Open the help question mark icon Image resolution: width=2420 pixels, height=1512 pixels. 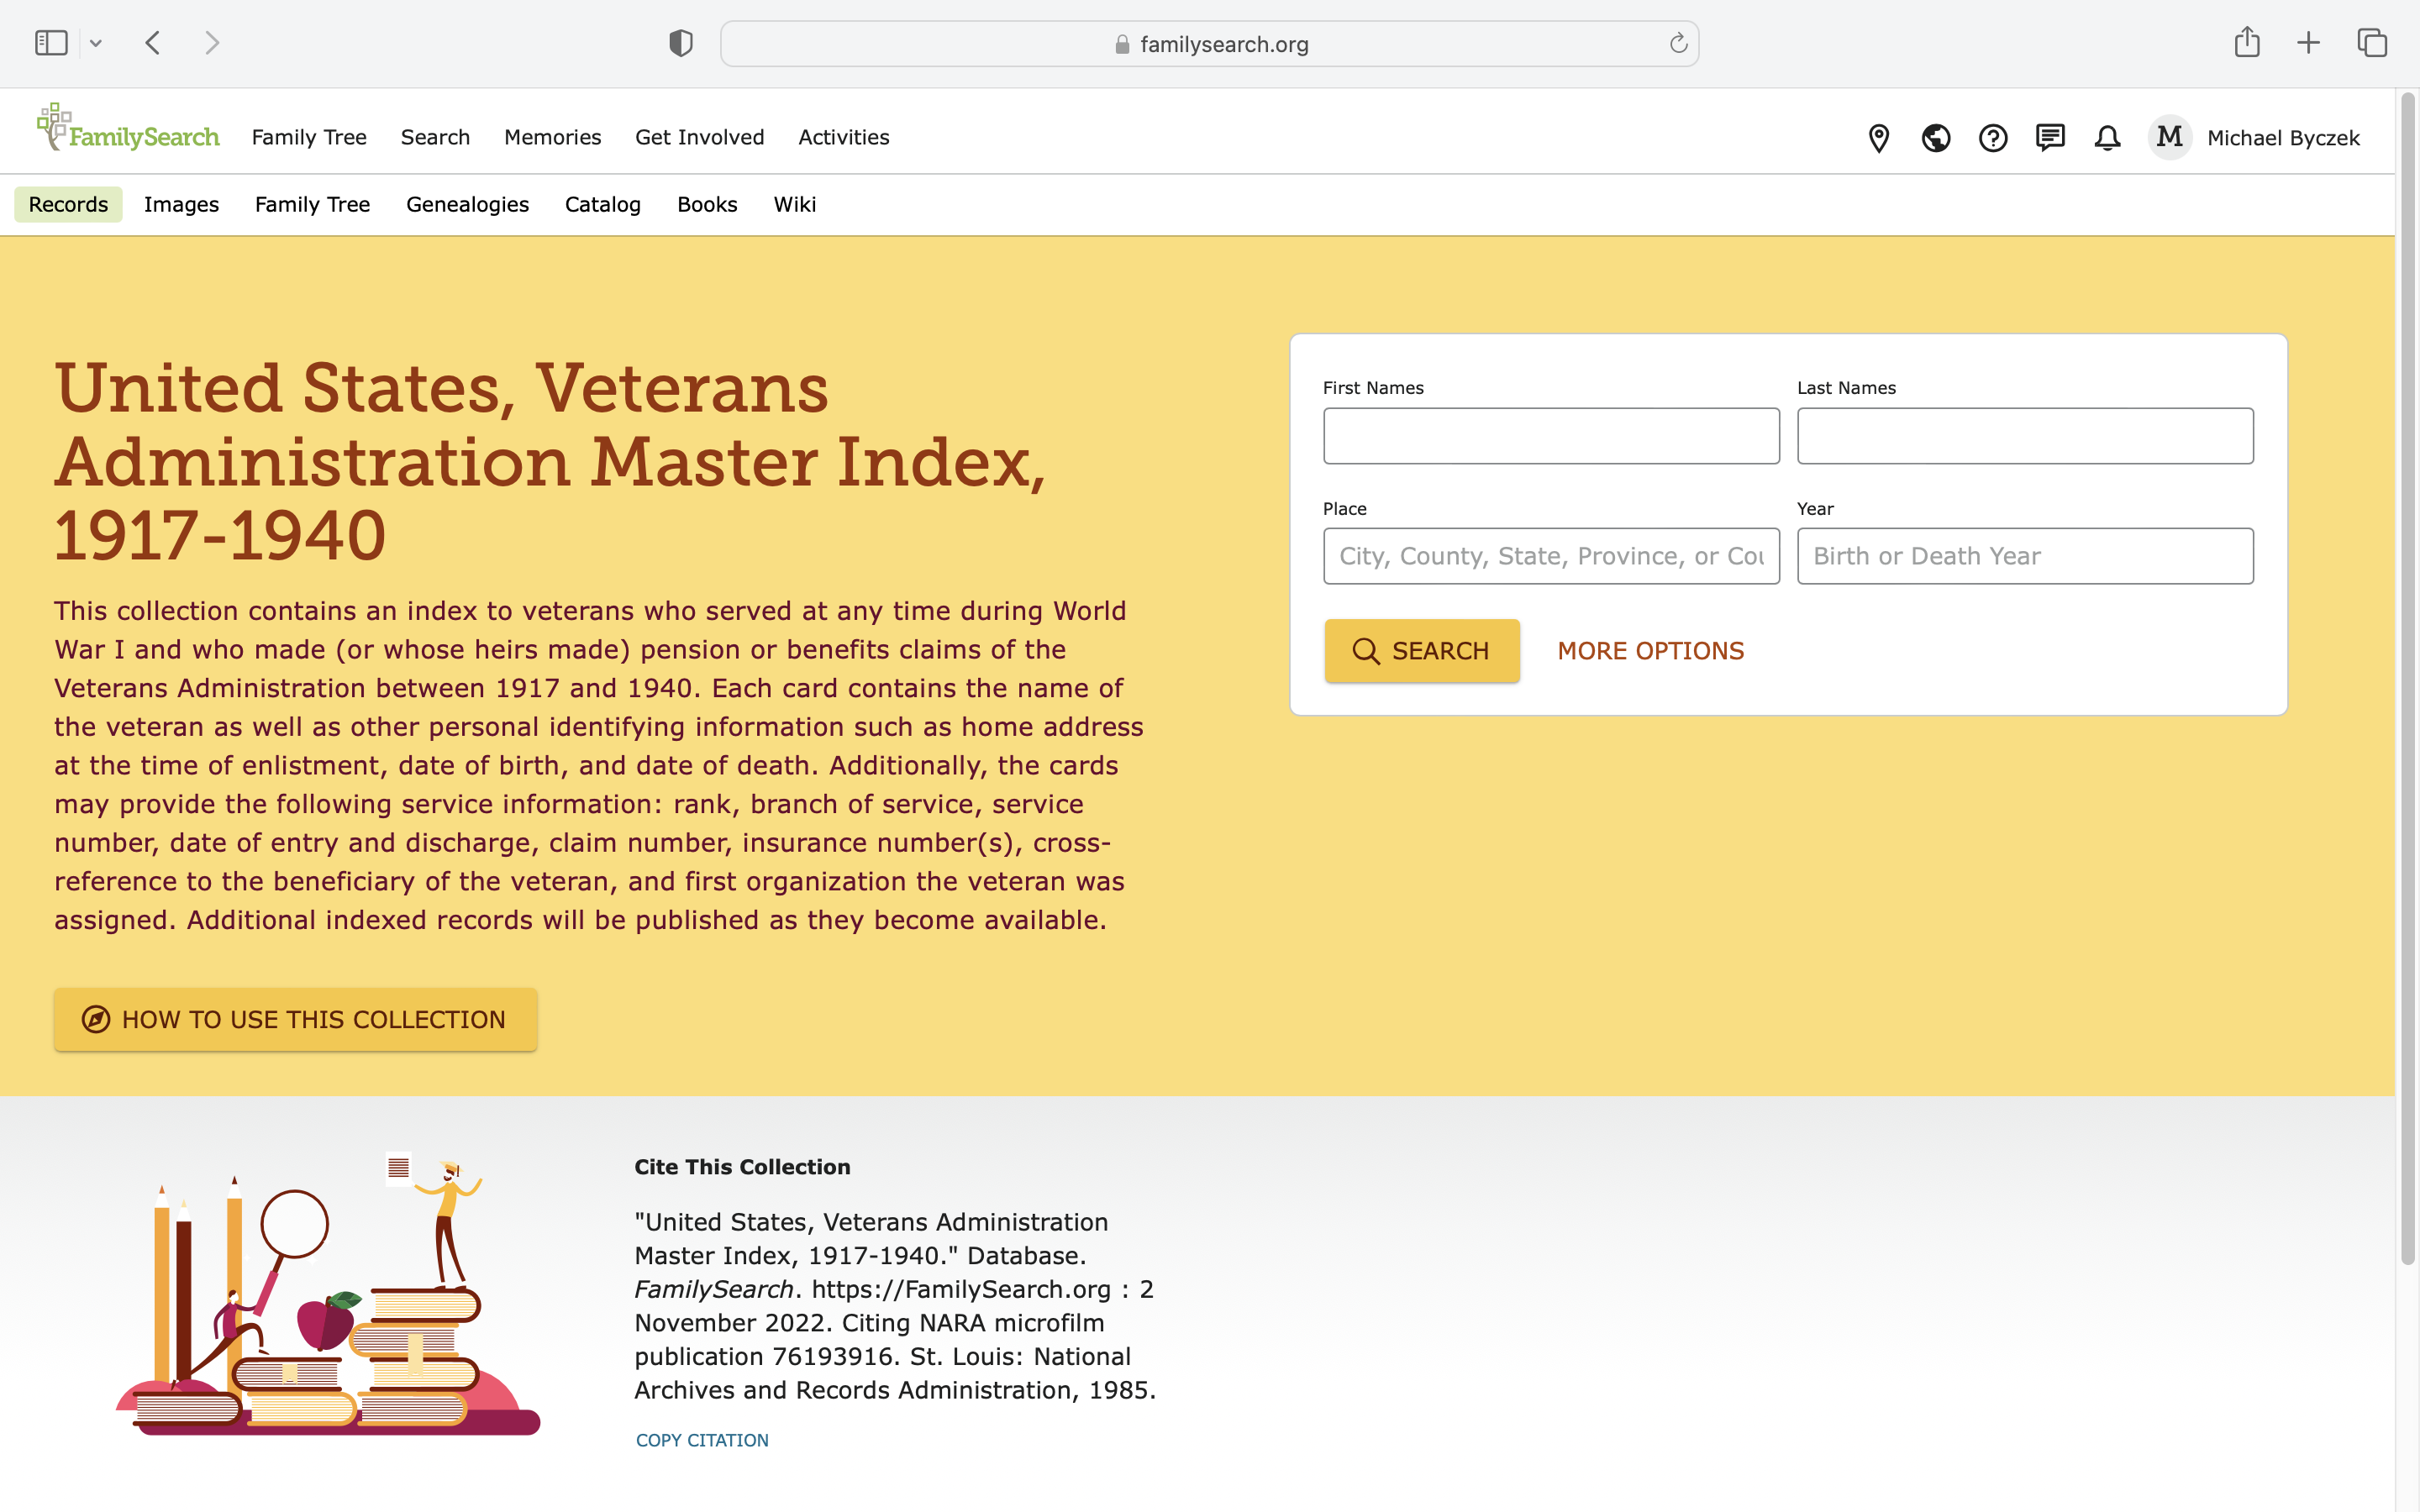[1992, 138]
